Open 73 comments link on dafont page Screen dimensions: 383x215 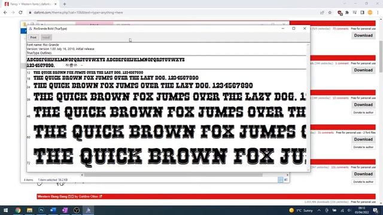341,29
